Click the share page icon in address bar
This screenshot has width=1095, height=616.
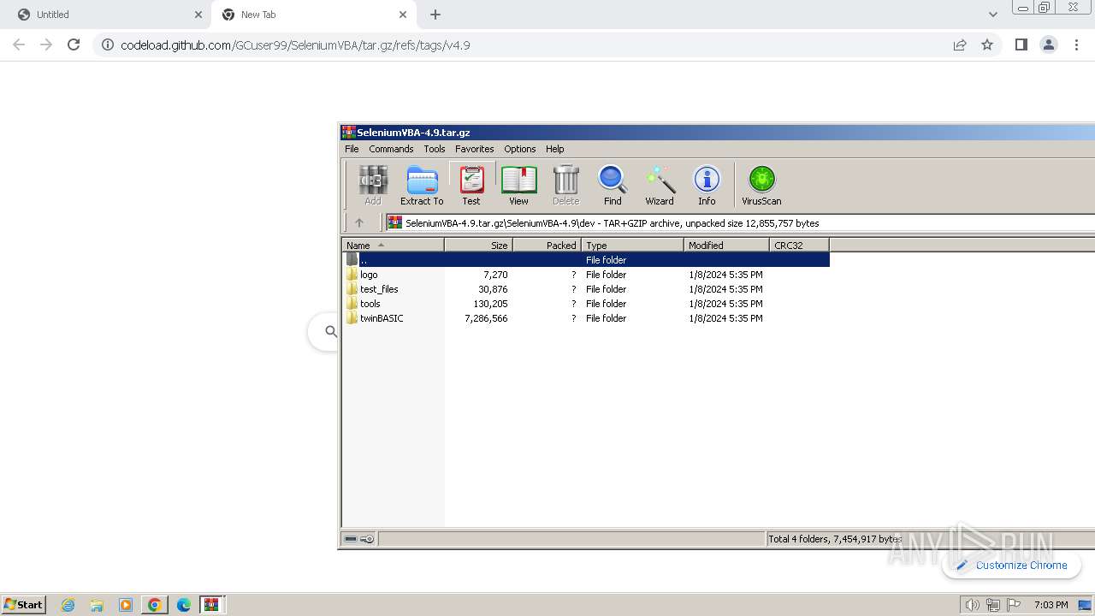pos(960,44)
